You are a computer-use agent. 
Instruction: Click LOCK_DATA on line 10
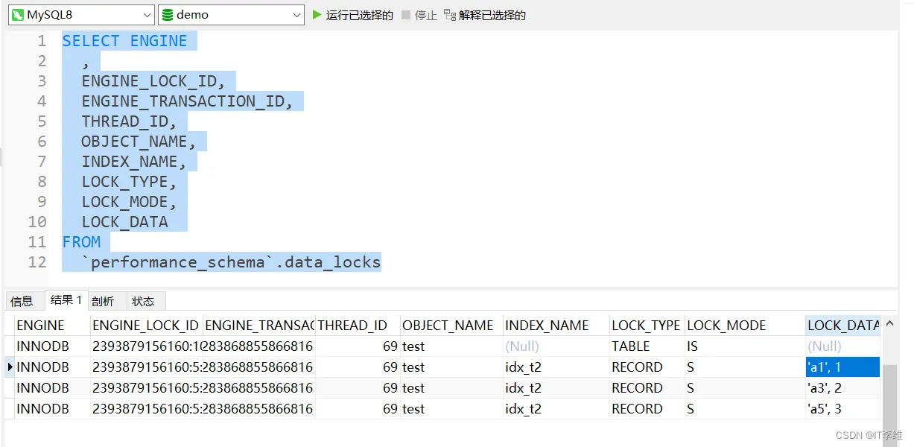124,222
